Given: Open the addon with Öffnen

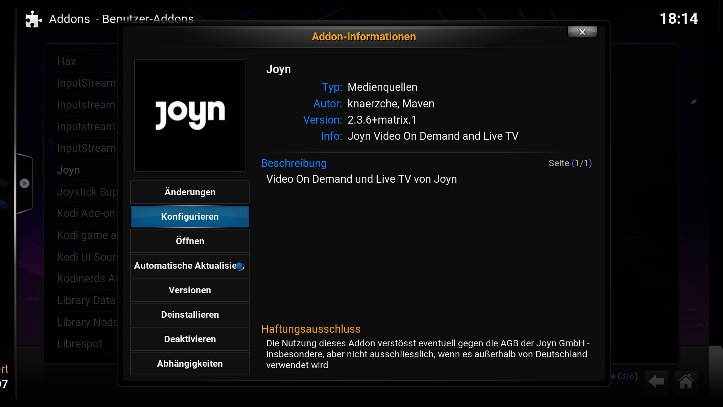Looking at the screenshot, I should click(190, 241).
